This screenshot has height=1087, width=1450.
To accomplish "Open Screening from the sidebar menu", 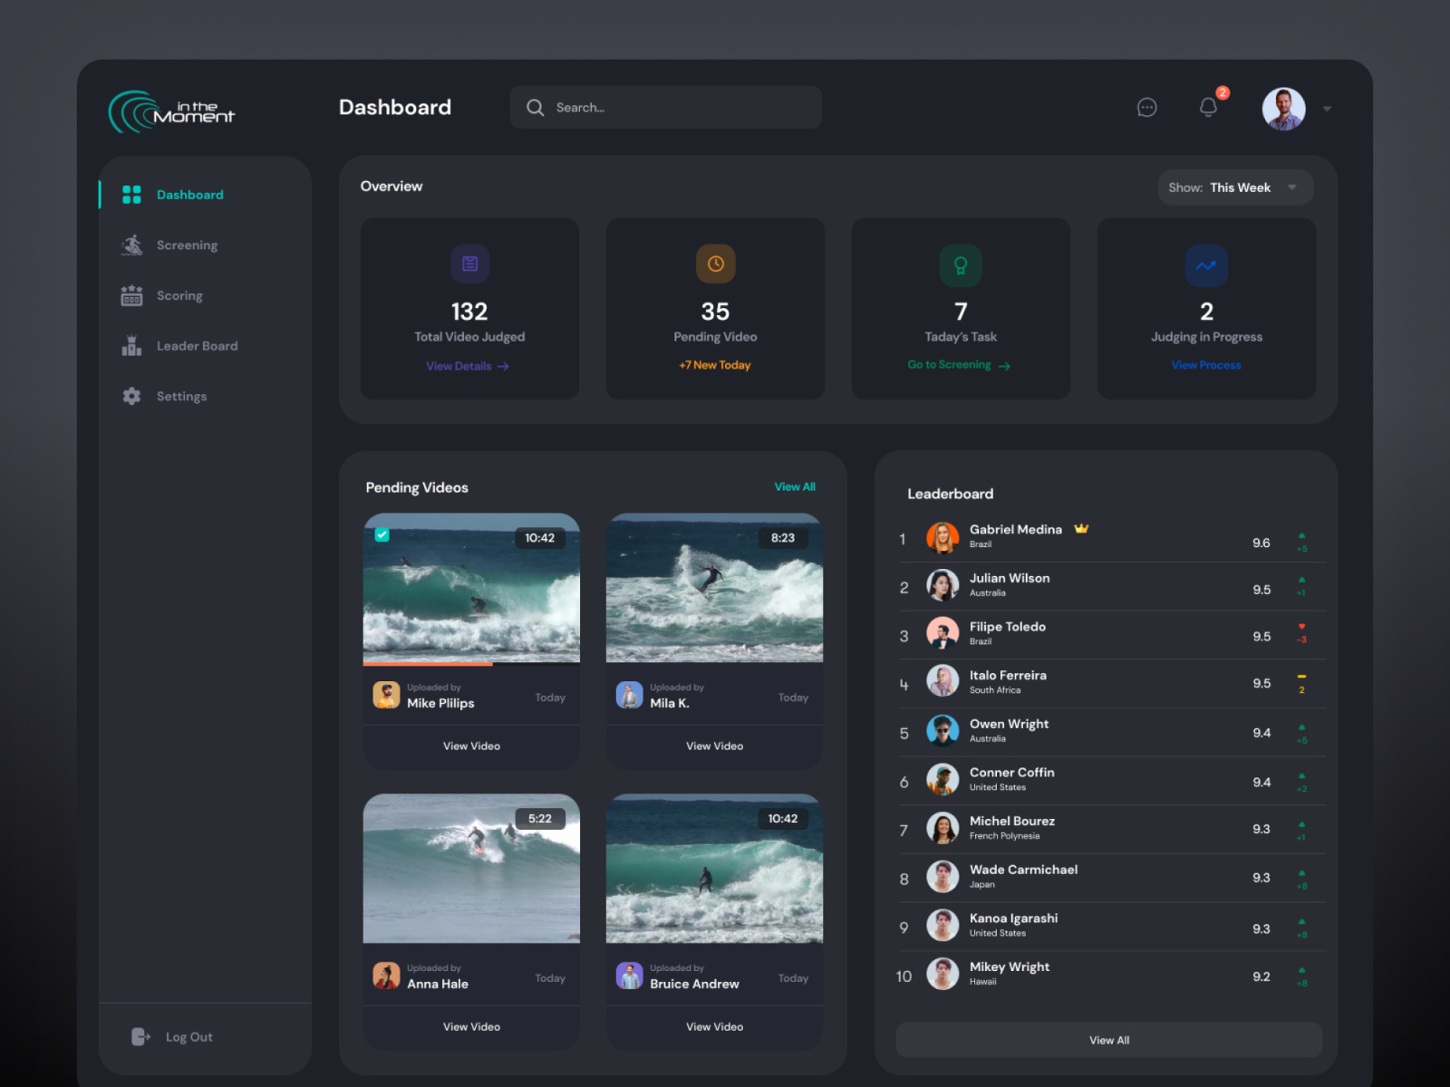I will tap(187, 245).
